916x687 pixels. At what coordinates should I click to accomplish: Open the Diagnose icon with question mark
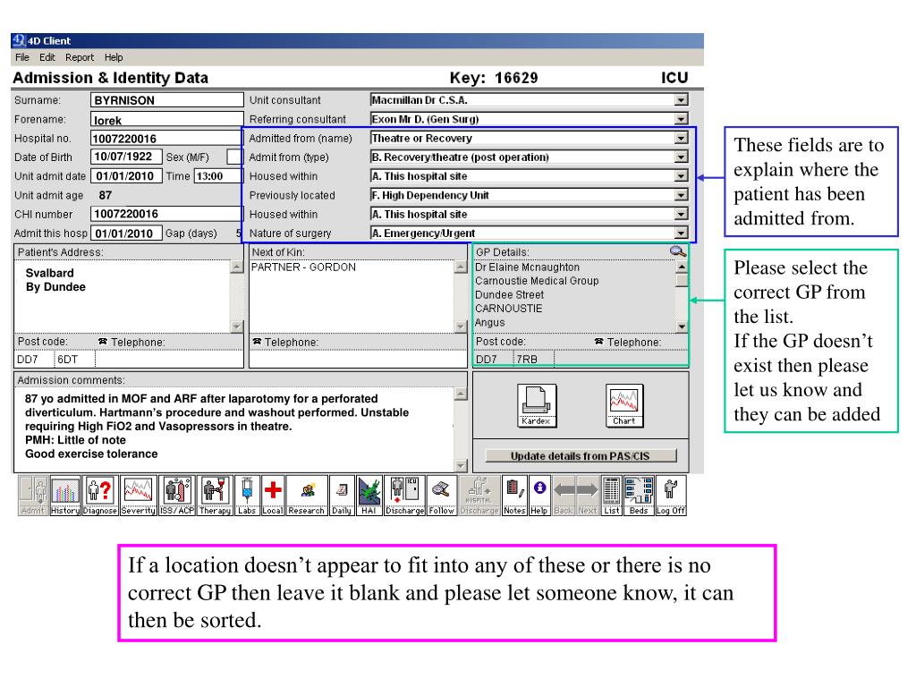tap(99, 496)
